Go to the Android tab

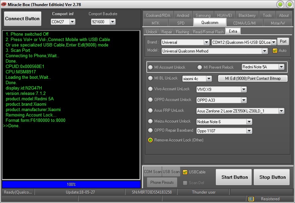click(183, 15)
